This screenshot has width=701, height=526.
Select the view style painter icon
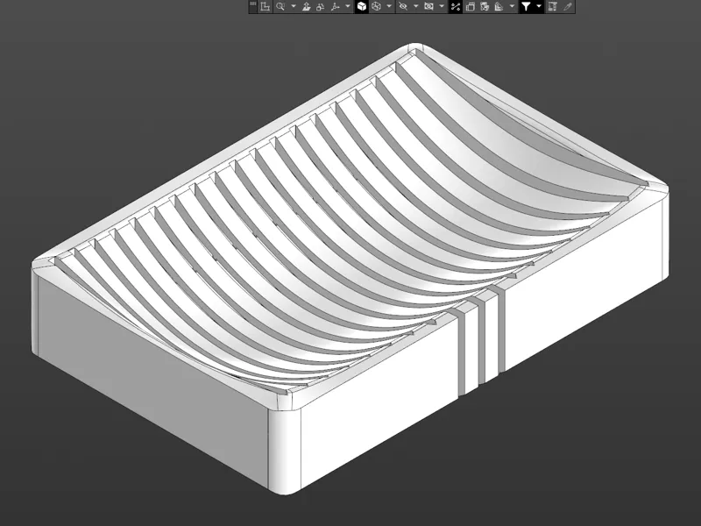(485, 6)
